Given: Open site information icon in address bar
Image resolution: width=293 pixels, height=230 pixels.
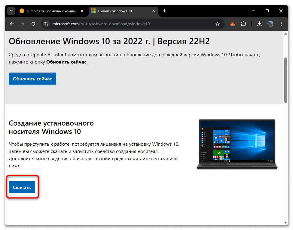Looking at the screenshot, I should tap(46, 24).
